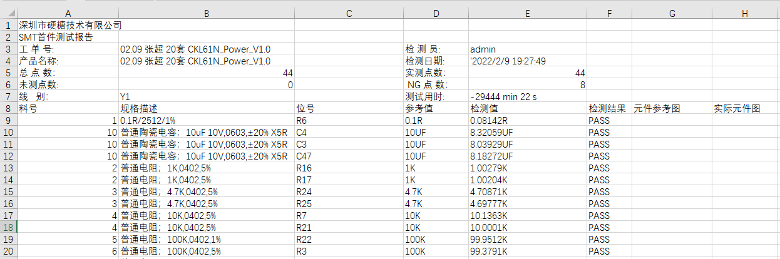
Task: Select column A header
Action: (x=68, y=14)
